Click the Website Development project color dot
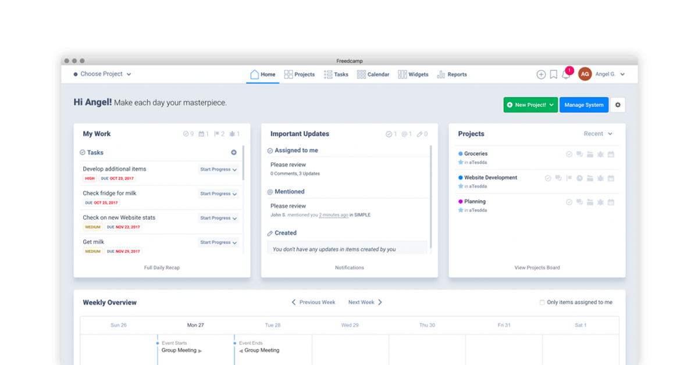Screen dimensions: 698x365 461,178
